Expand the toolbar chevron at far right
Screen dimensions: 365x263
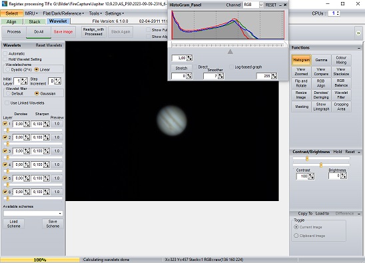358,33
